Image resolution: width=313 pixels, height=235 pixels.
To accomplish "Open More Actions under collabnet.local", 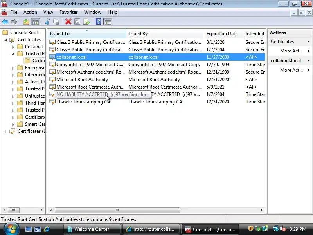I will point(291,70).
